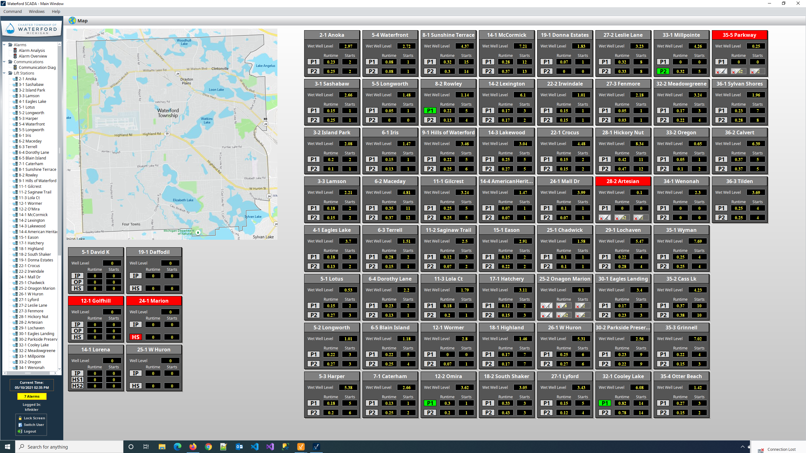Click the Switch User icon
806x453 pixels.
20,425
